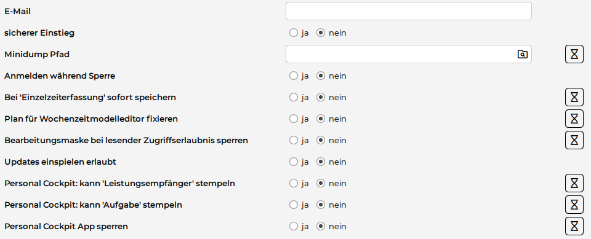The height and width of the screenshot is (239, 591).
Task: Select 'ja' for sicherer Einstieg
Action: click(294, 33)
